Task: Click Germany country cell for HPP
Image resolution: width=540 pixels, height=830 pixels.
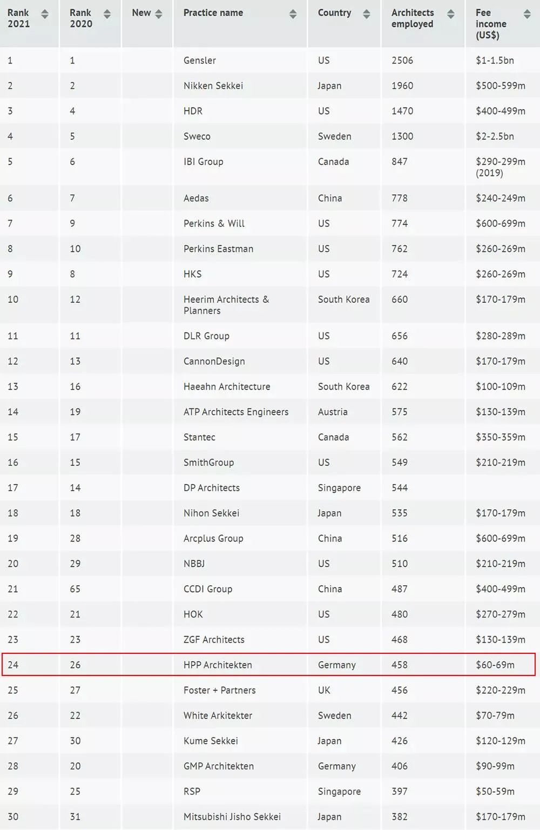Action: coord(336,665)
